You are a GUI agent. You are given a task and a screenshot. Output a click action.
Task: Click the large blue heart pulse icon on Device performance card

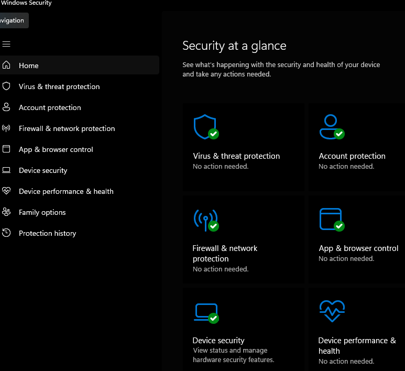pos(332,311)
